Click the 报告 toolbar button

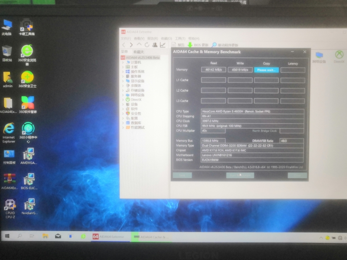coord(178,45)
